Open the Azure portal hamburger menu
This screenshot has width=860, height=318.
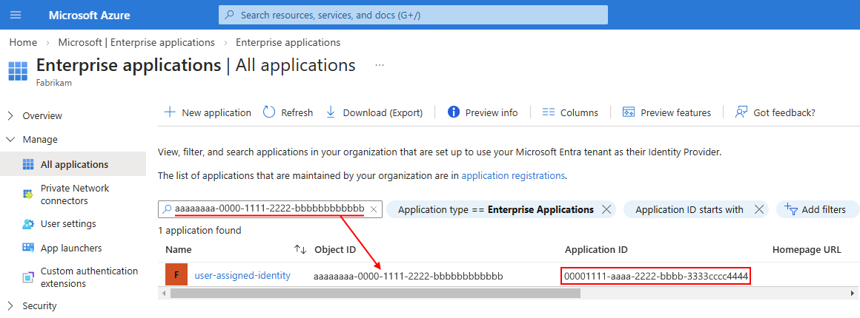coord(16,15)
